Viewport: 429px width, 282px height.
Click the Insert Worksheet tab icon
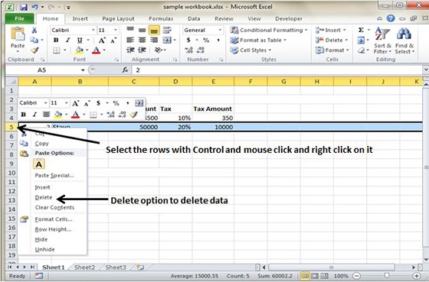(140, 267)
